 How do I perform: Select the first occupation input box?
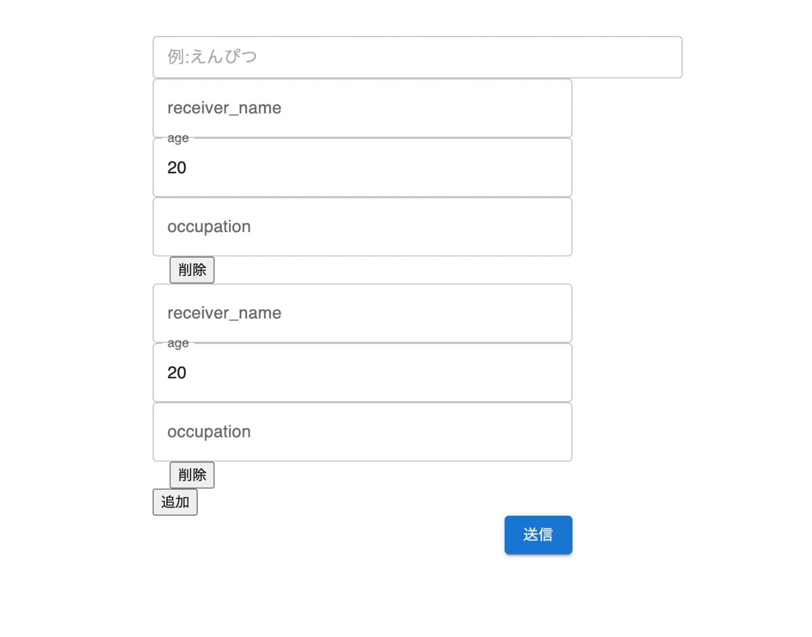click(362, 227)
